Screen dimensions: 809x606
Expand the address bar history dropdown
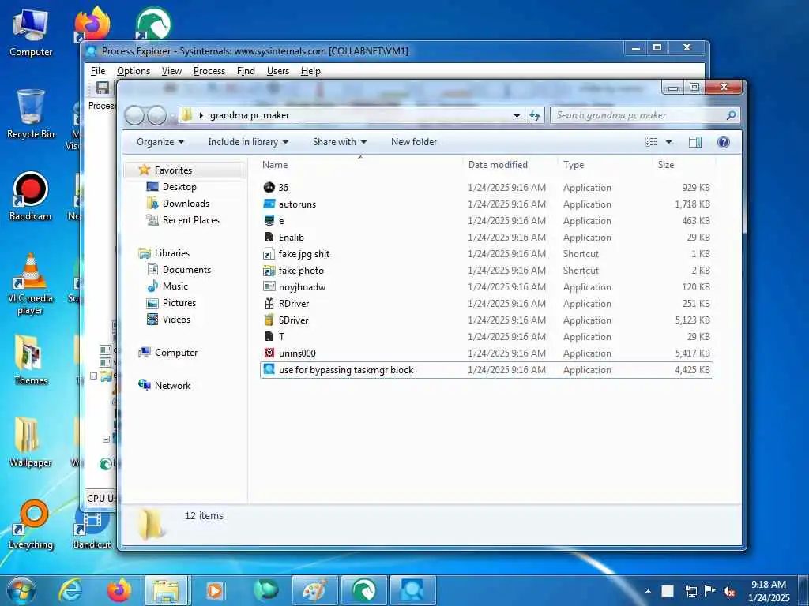tap(517, 115)
